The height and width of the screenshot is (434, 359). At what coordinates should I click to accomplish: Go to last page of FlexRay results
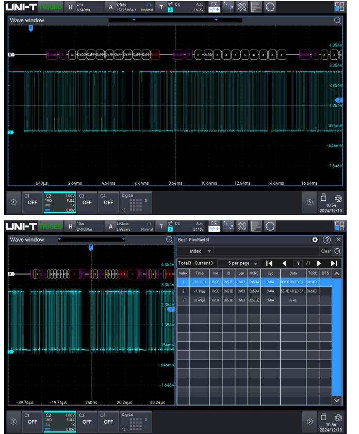tap(334, 263)
